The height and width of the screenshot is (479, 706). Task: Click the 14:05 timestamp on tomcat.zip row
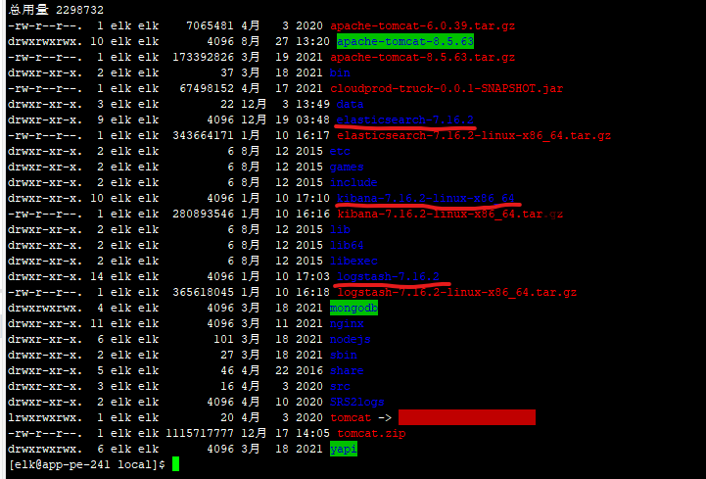coord(312,434)
